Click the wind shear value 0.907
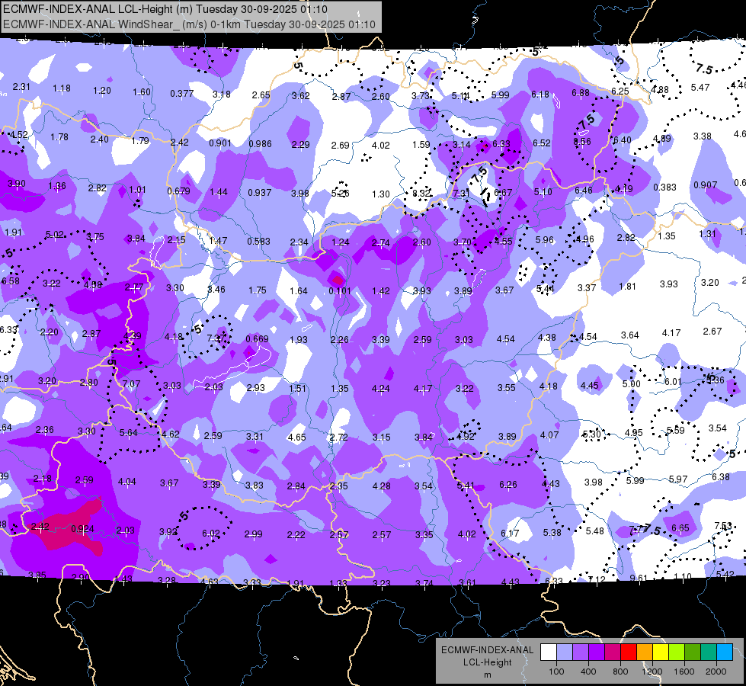The height and width of the screenshot is (686, 746). point(705,184)
